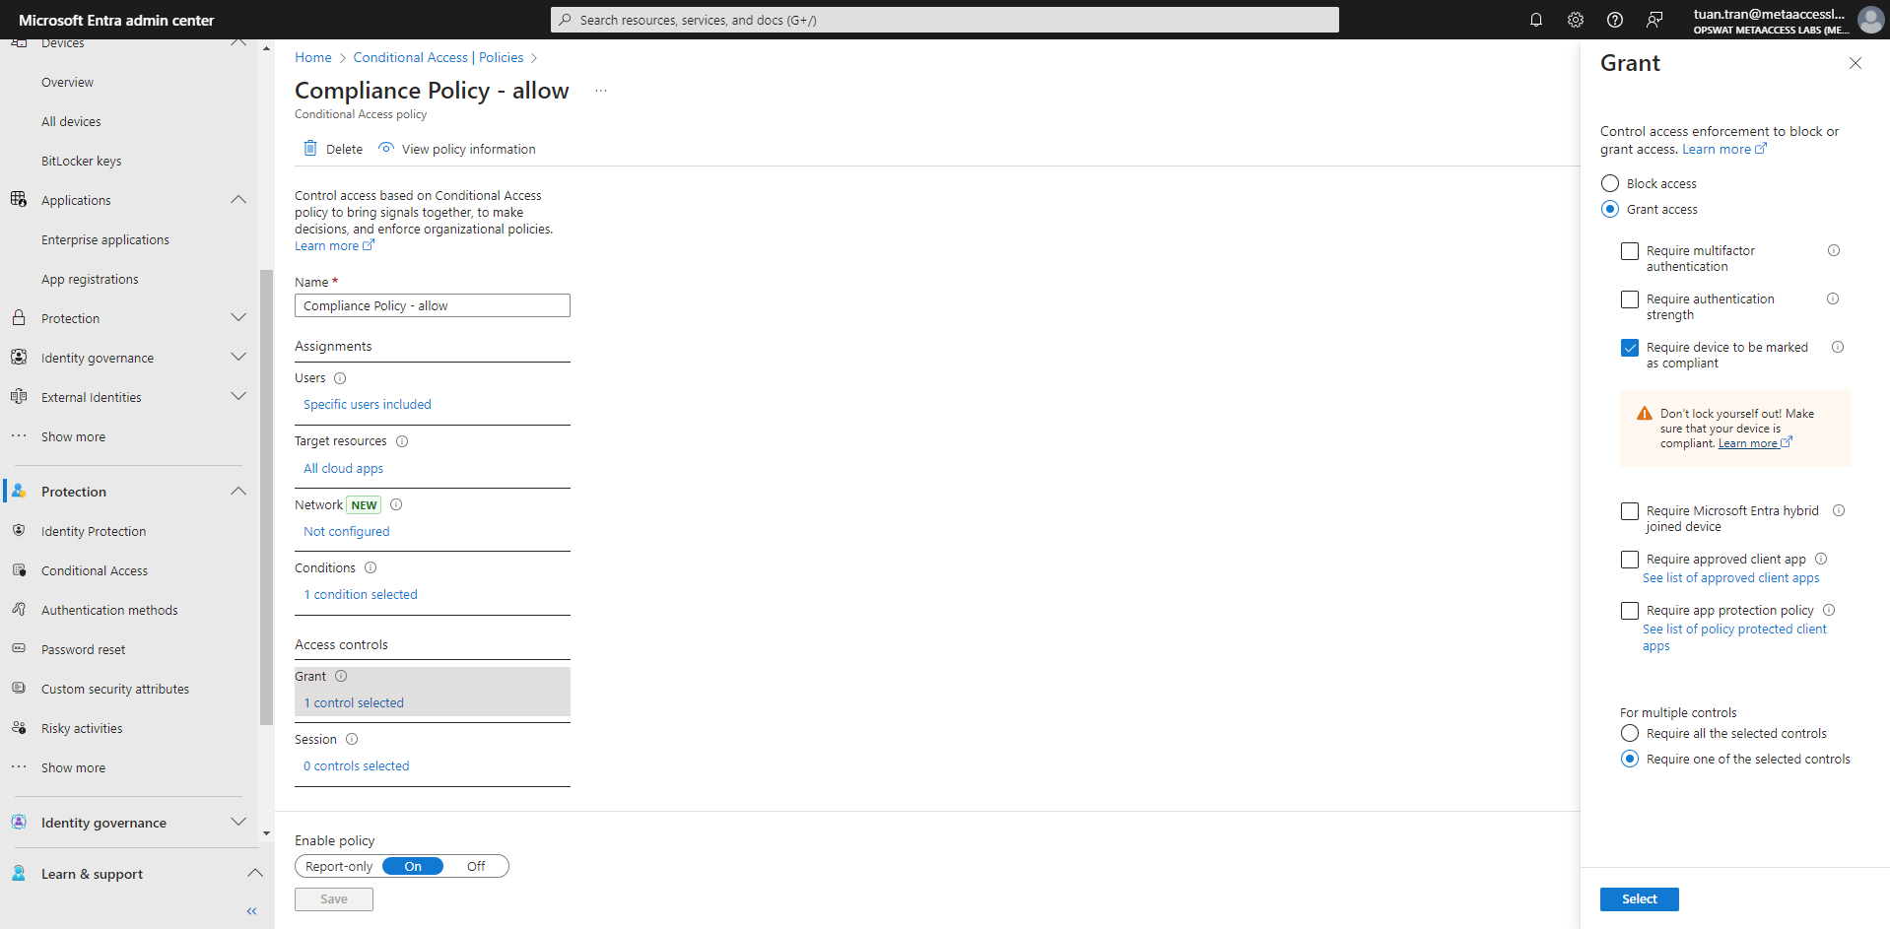The image size is (1890, 929).
Task: Click the policy Name input field
Action: click(433, 305)
